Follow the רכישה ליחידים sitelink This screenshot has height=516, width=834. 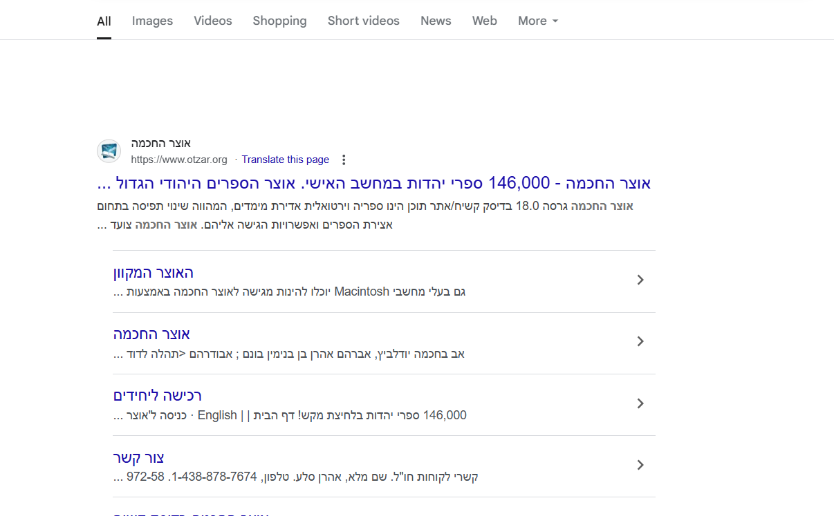pos(158,396)
